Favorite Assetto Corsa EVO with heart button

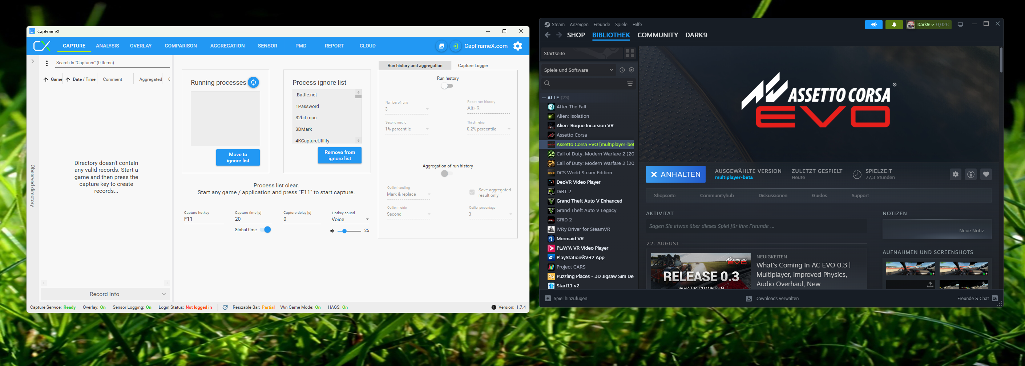986,174
